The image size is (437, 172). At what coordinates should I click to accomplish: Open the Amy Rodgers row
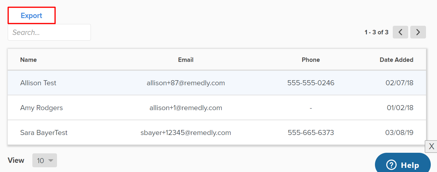217,108
